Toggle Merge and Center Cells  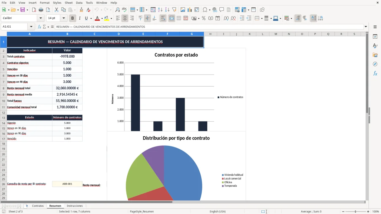click(172, 18)
